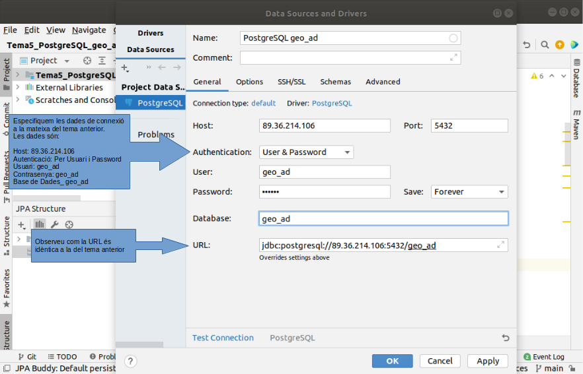Switch to the SSH/SSL tab
The height and width of the screenshot is (374, 583).
tap(291, 82)
